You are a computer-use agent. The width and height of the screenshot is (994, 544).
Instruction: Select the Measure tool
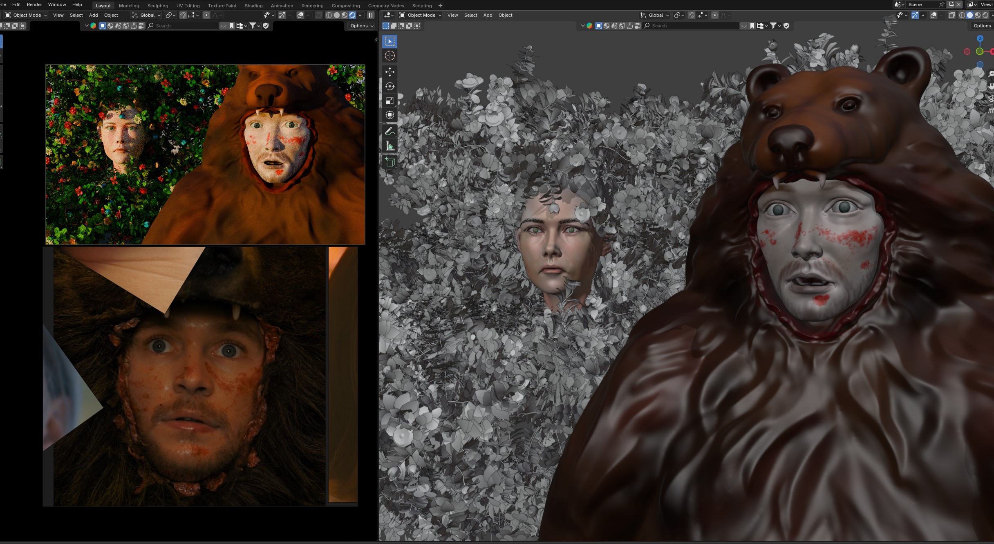[x=390, y=146]
